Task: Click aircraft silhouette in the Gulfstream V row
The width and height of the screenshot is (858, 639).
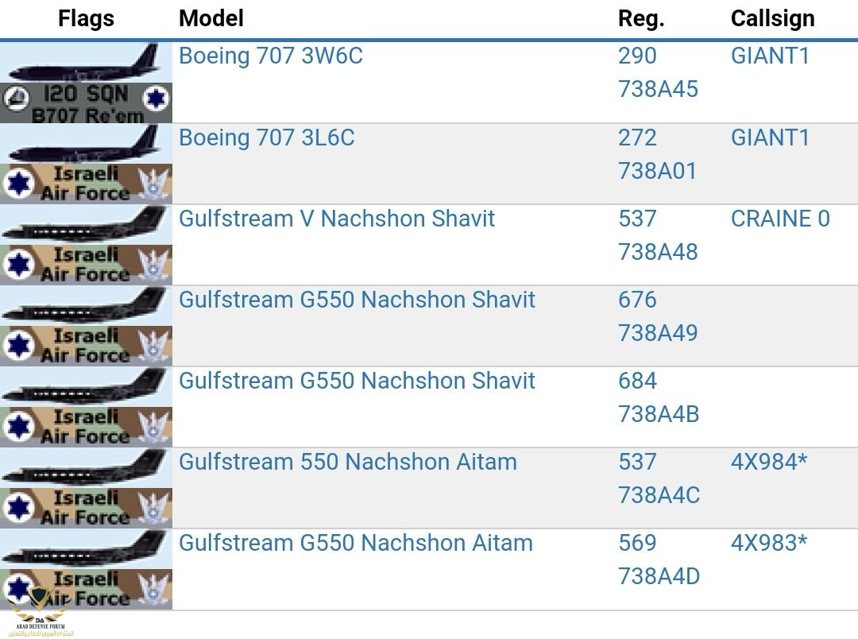Action: point(86,225)
